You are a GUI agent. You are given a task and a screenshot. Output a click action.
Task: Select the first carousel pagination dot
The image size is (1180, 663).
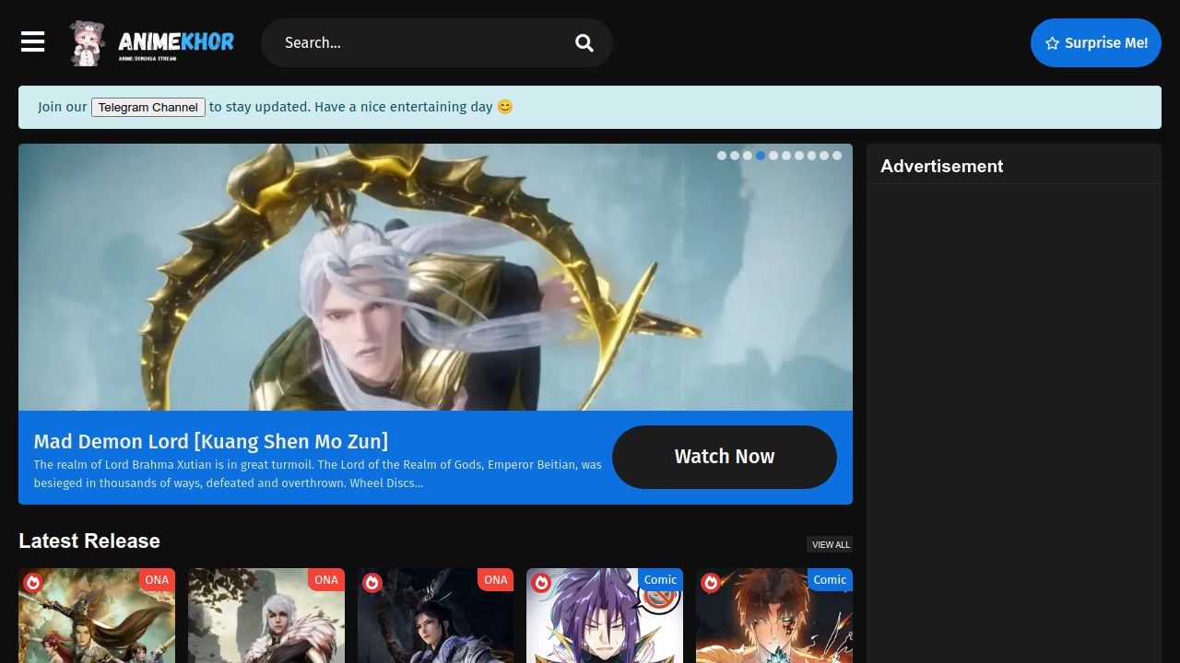pos(722,156)
